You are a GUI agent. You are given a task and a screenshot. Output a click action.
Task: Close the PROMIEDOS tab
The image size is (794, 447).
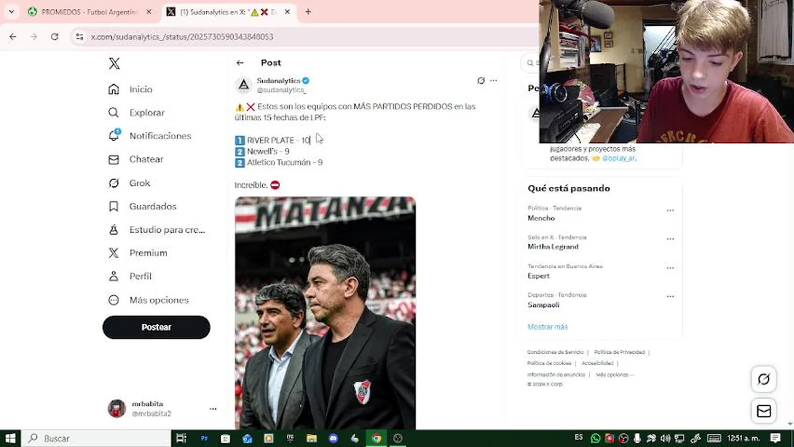coord(148,12)
